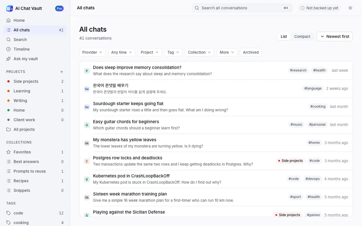The width and height of the screenshot is (362, 226).
Task: Click the #home tag
Action: (x=314, y=143)
